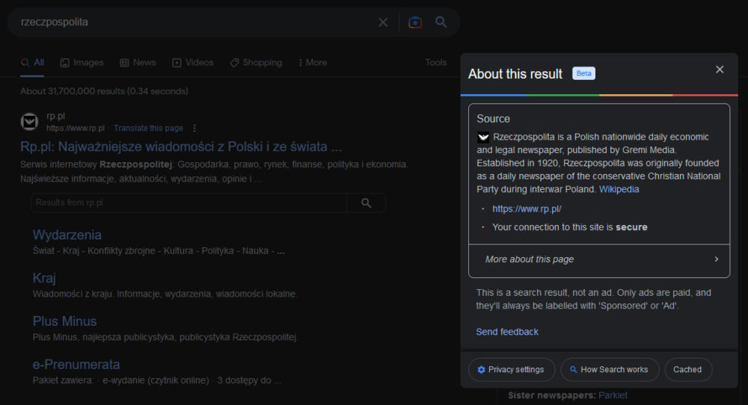Image resolution: width=748 pixels, height=405 pixels.
Task: Switch to the News tab
Action: [138, 63]
